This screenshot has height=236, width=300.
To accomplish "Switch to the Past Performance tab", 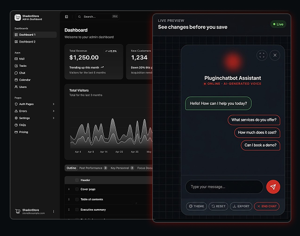I will click(93, 168).
